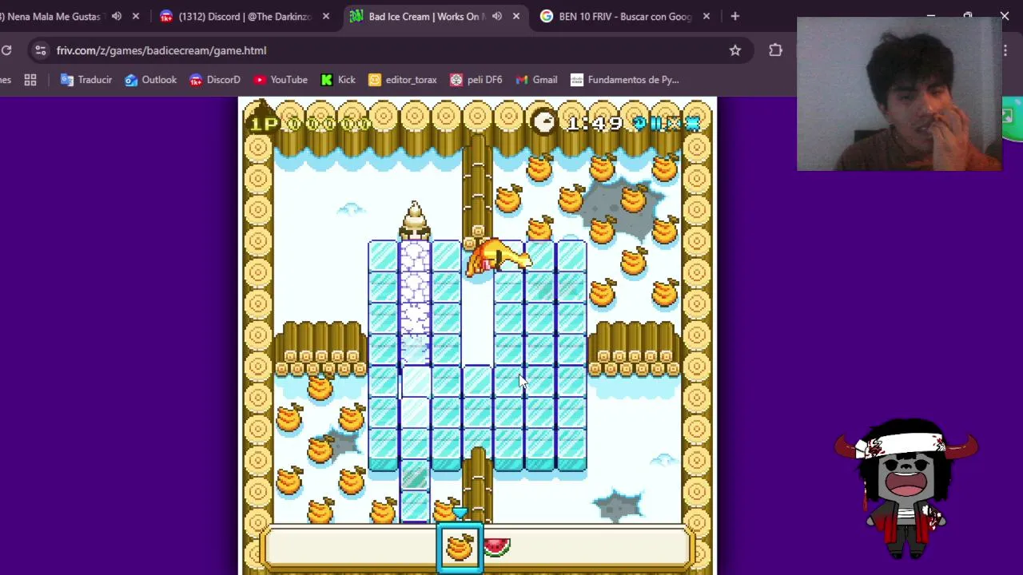Close the Bad Ice Cream tab
The height and width of the screenshot is (575, 1023).
point(516,16)
